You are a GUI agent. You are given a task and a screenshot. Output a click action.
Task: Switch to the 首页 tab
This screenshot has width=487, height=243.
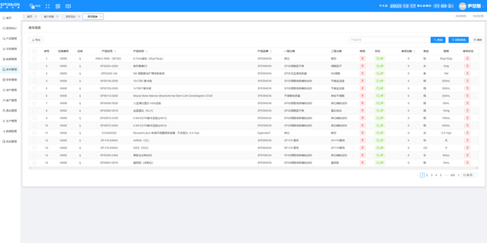pyautogui.click(x=29, y=16)
